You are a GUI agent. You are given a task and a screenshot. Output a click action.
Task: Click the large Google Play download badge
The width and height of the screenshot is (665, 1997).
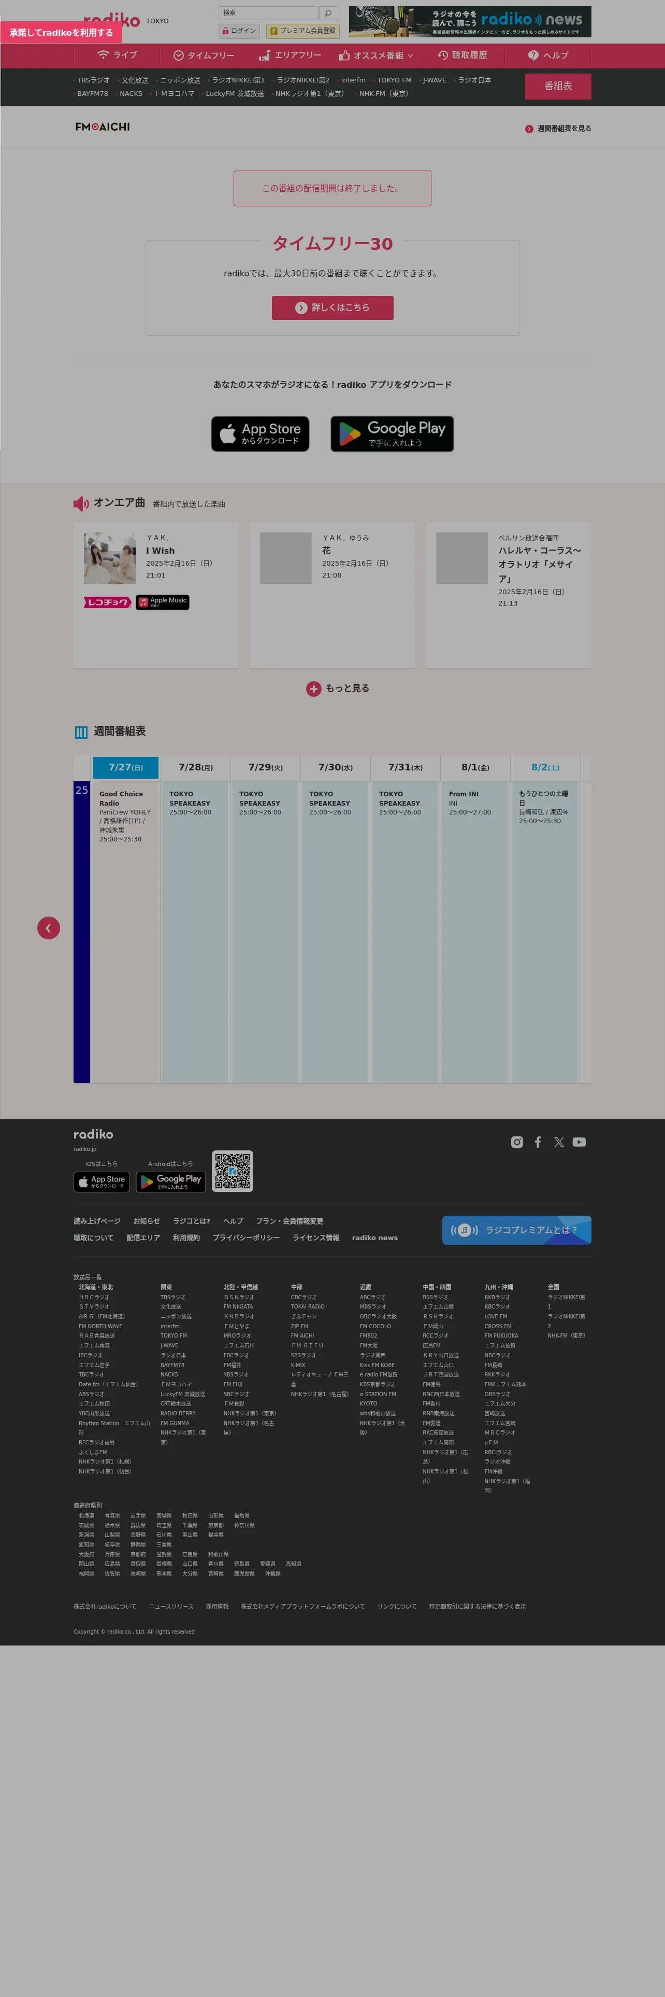392,434
